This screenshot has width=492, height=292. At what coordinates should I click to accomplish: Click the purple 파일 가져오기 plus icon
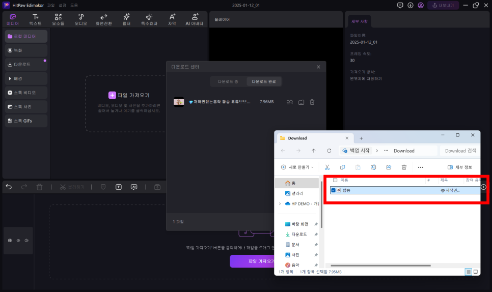point(112,95)
